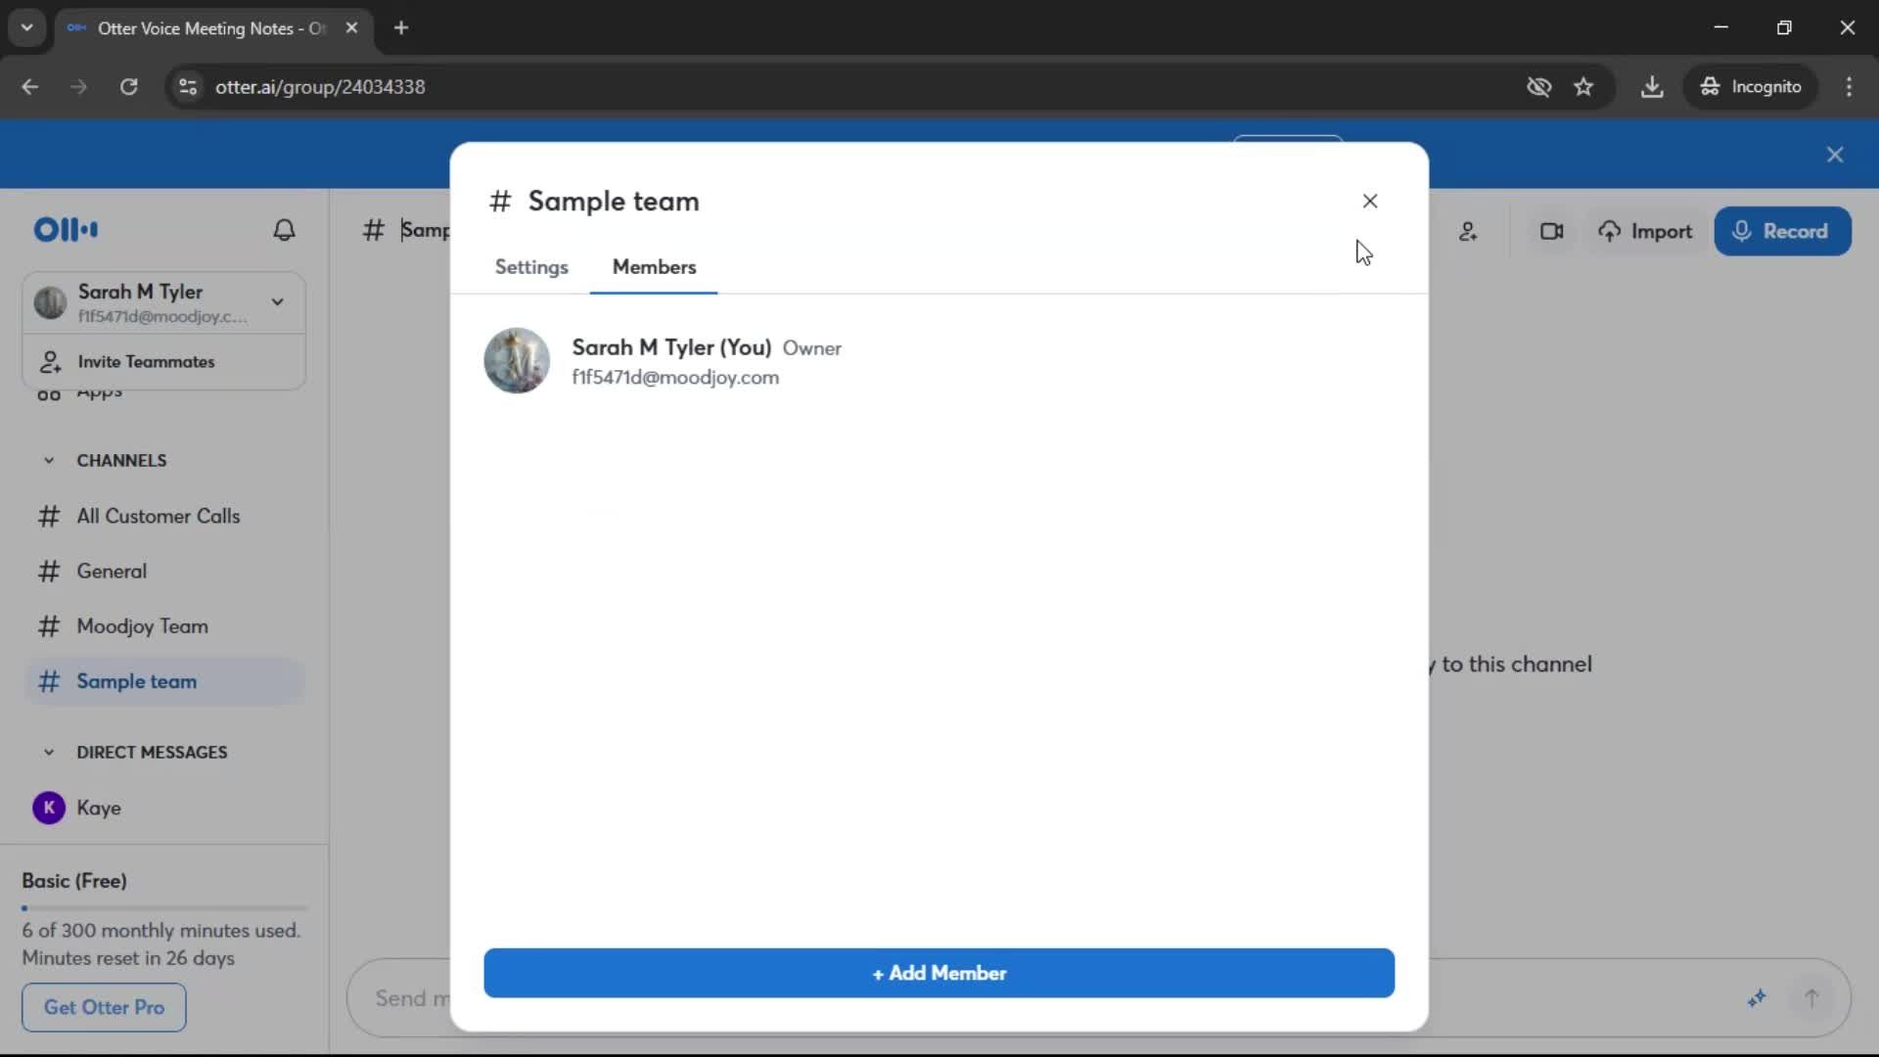This screenshot has width=1879, height=1057.
Task: Open the Chrome menu
Action: pos(1849,87)
